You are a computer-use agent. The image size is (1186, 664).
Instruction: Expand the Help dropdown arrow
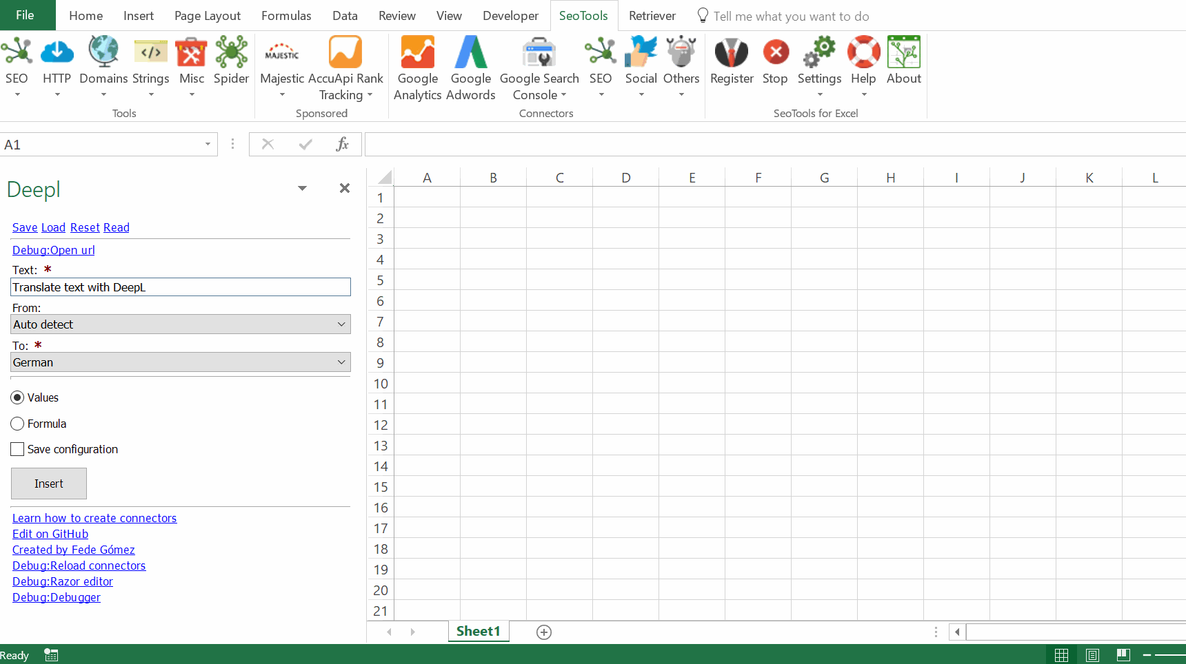pos(863,94)
